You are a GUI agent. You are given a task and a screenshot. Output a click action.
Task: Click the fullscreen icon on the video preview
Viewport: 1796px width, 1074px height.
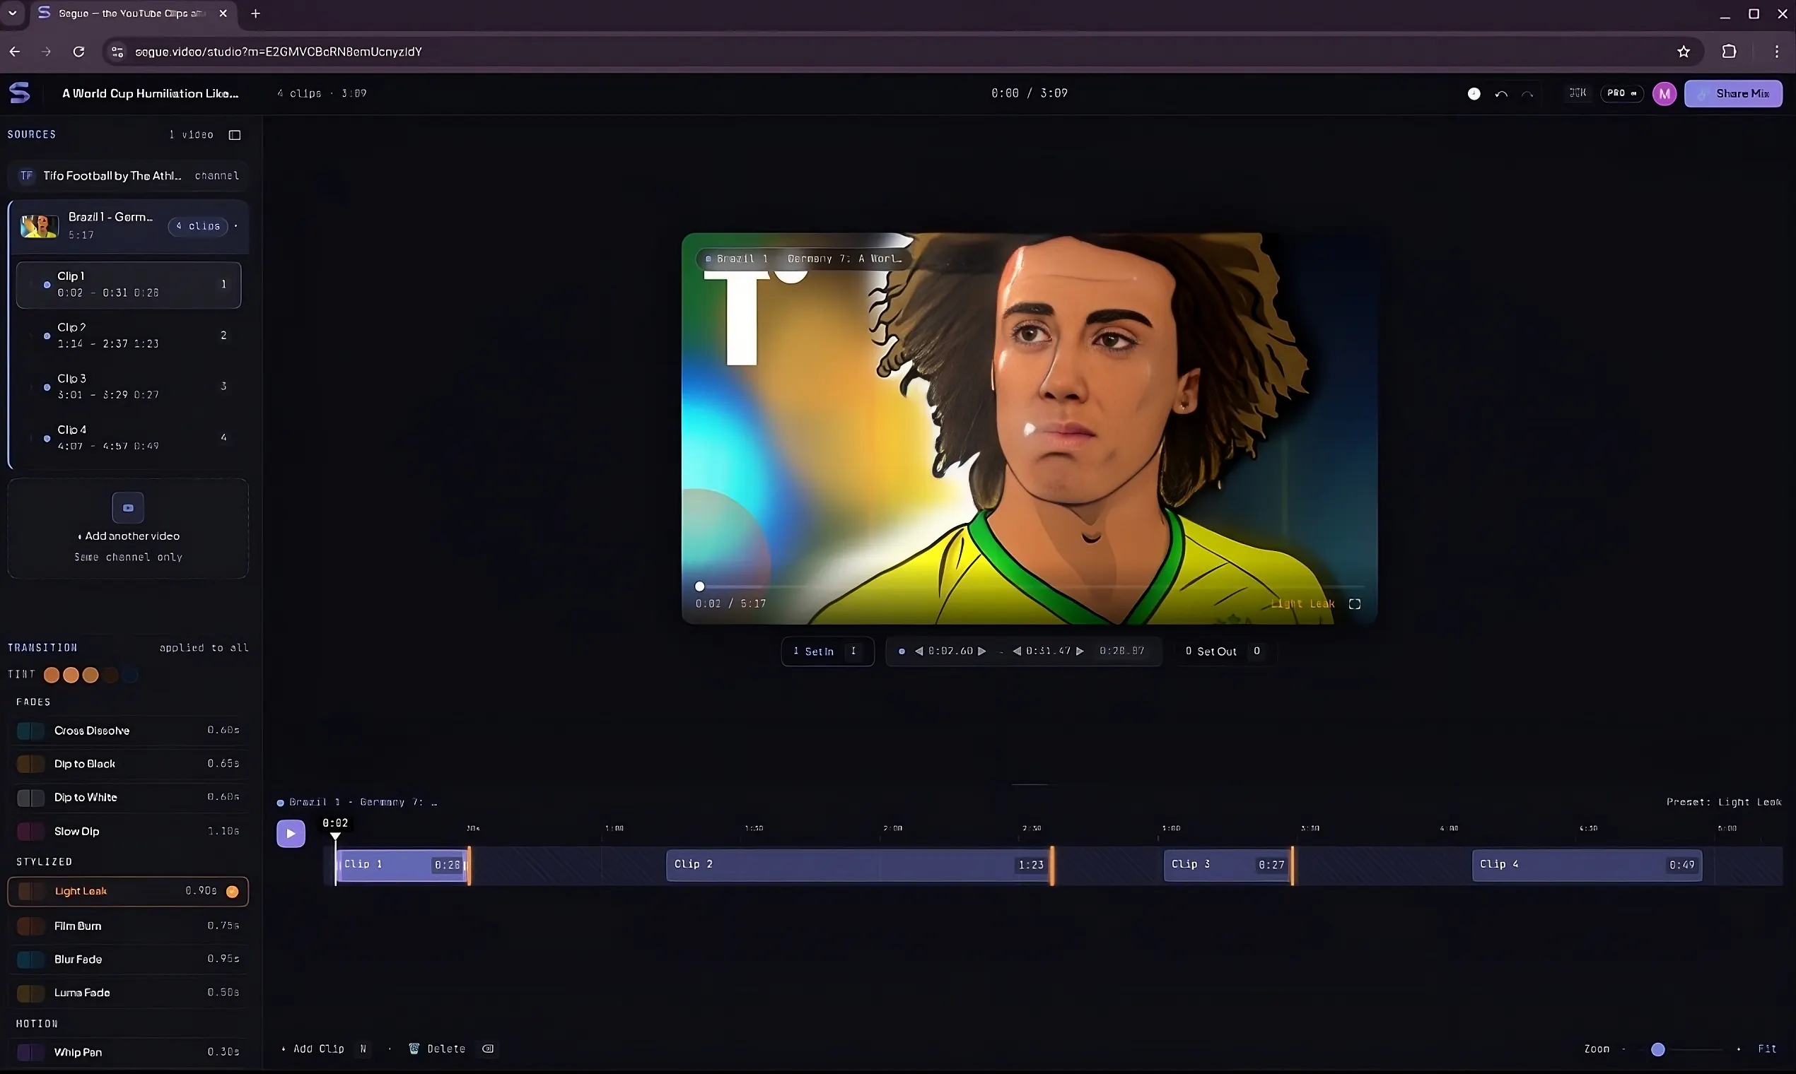point(1354,603)
